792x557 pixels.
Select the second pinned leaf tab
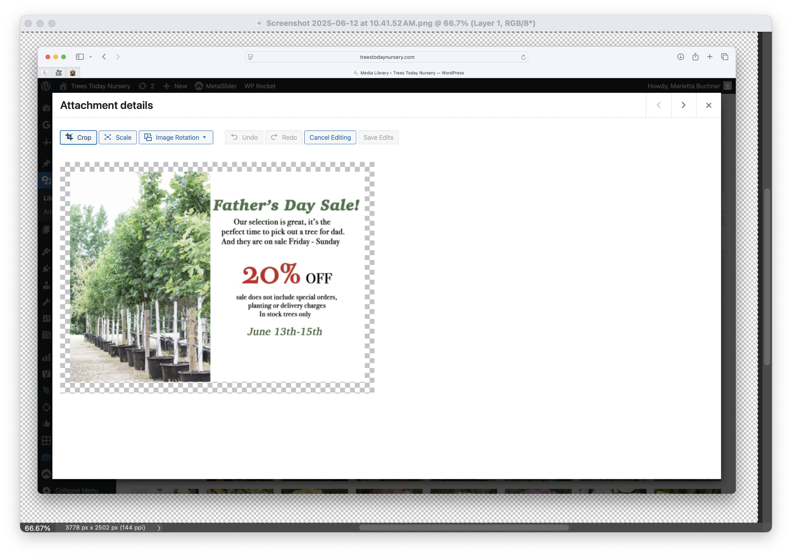(x=59, y=73)
